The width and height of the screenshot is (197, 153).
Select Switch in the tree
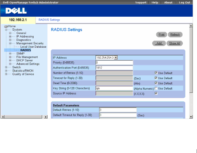[16, 67]
